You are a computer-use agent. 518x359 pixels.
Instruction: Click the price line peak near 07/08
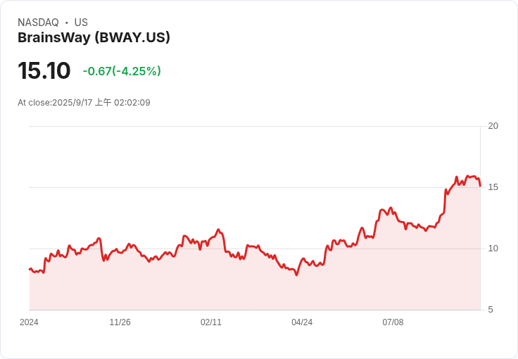(391, 208)
